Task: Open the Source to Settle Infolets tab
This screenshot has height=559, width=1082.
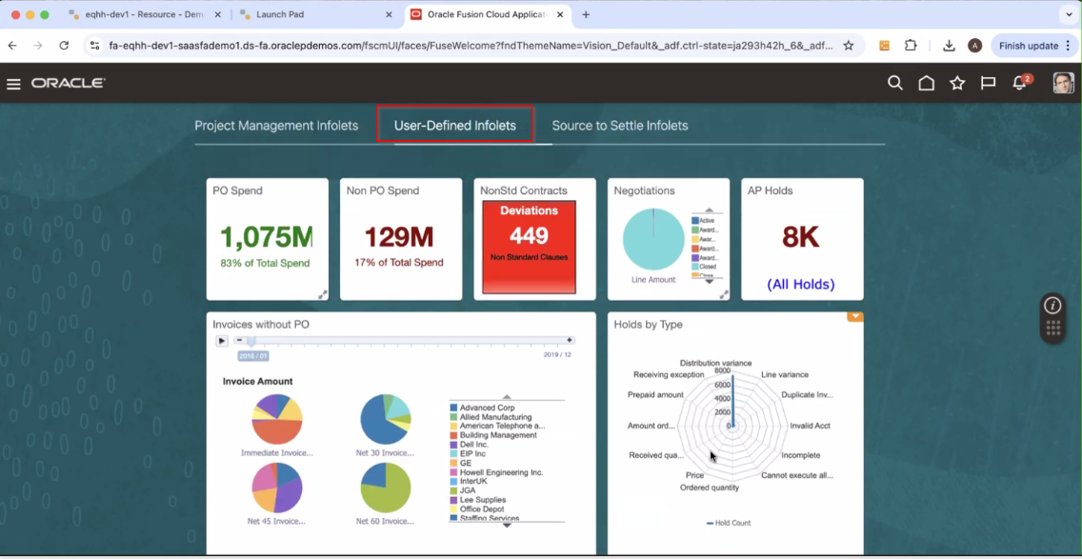Action: click(620, 126)
